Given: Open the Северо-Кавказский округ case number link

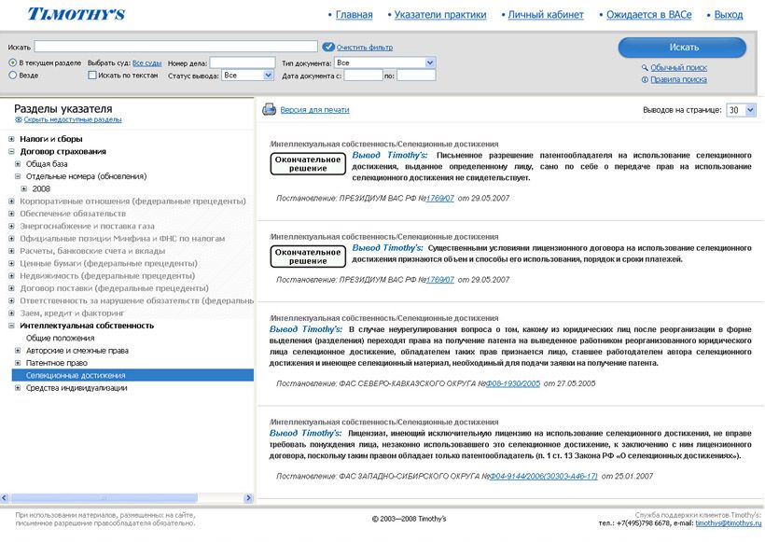Looking at the screenshot, I should tap(512, 383).
